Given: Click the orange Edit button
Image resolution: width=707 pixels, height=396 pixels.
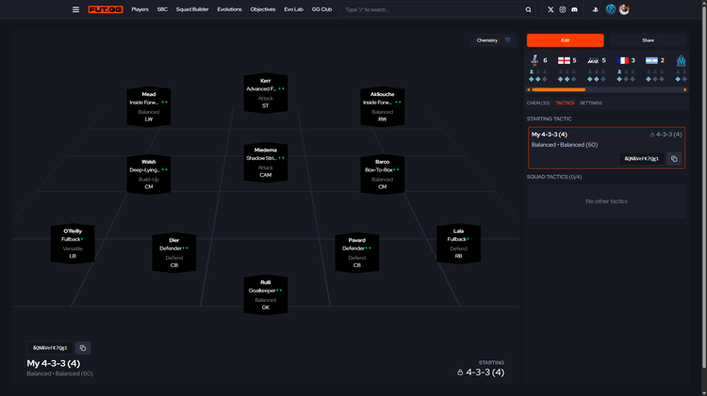Looking at the screenshot, I should point(565,40).
